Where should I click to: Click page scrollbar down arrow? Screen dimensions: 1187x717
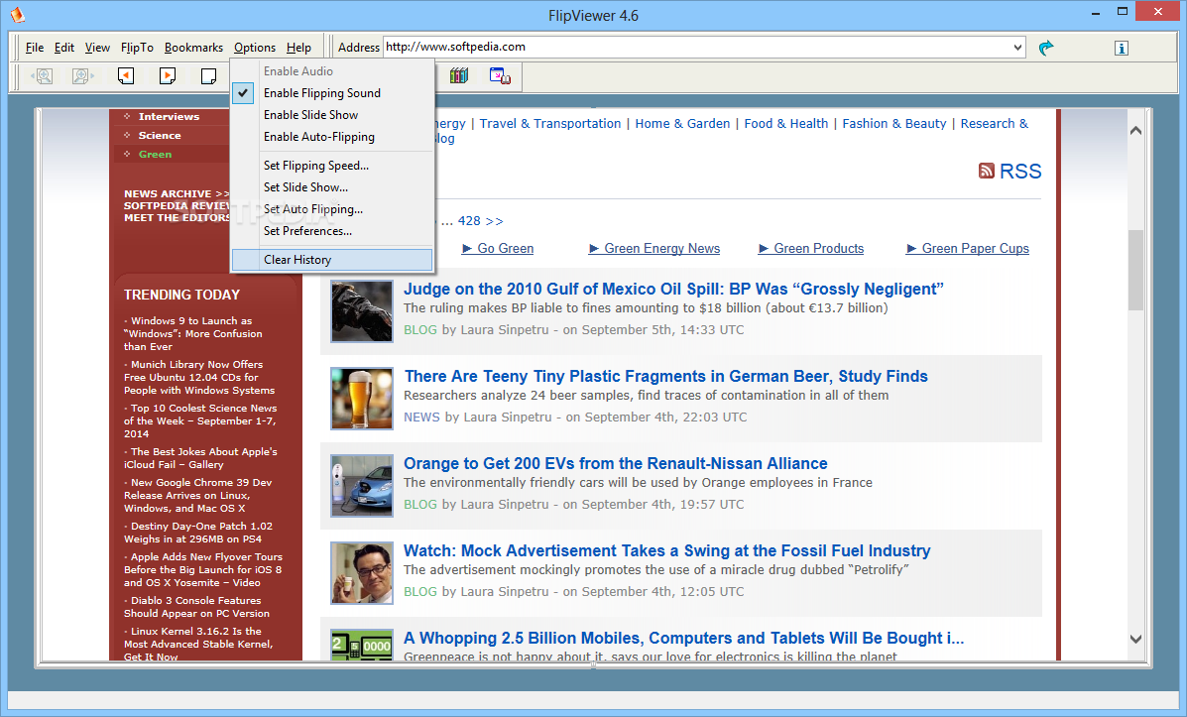pyautogui.click(x=1135, y=639)
